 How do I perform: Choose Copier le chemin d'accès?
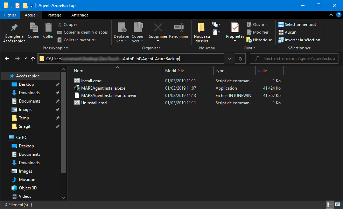coord(83,32)
